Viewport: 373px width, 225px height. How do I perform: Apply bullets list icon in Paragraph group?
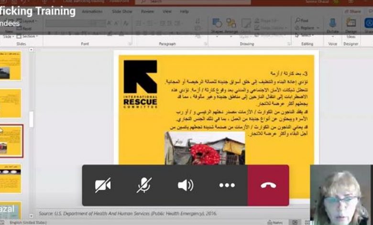click(139, 23)
